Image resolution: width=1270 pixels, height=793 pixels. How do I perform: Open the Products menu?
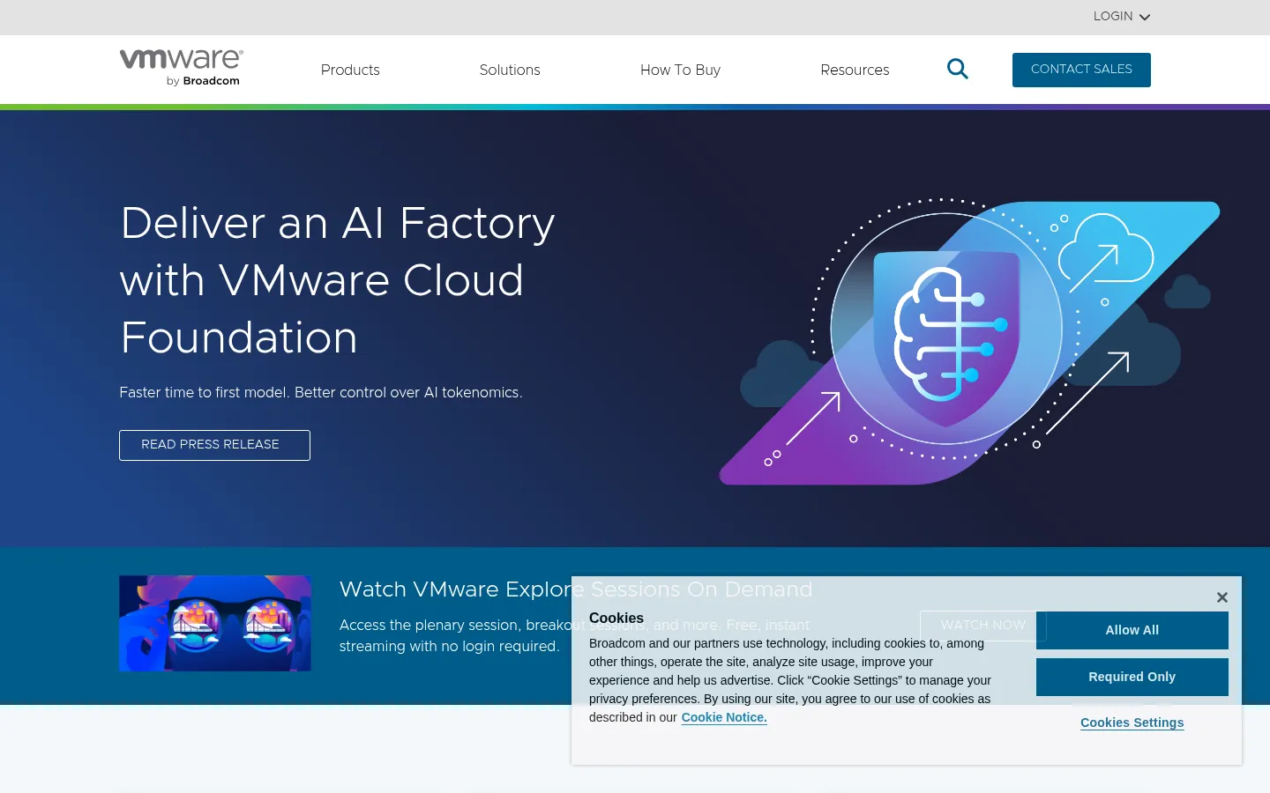coord(350,70)
